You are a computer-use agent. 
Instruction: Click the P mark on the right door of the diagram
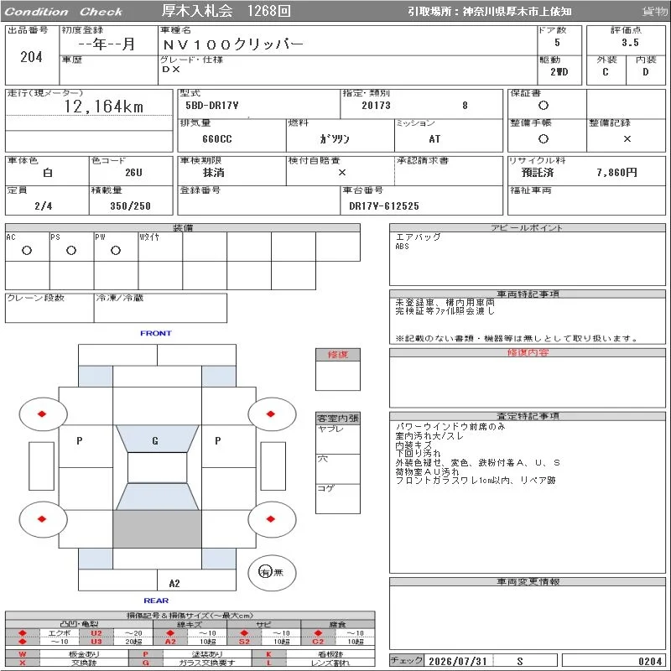pyautogui.click(x=218, y=441)
